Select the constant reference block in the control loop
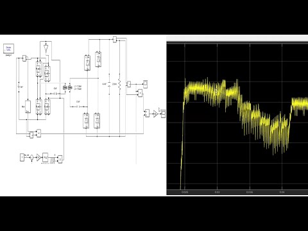 (22, 157)
